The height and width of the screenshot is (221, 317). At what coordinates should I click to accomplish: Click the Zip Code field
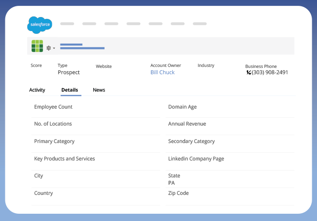[x=178, y=193]
